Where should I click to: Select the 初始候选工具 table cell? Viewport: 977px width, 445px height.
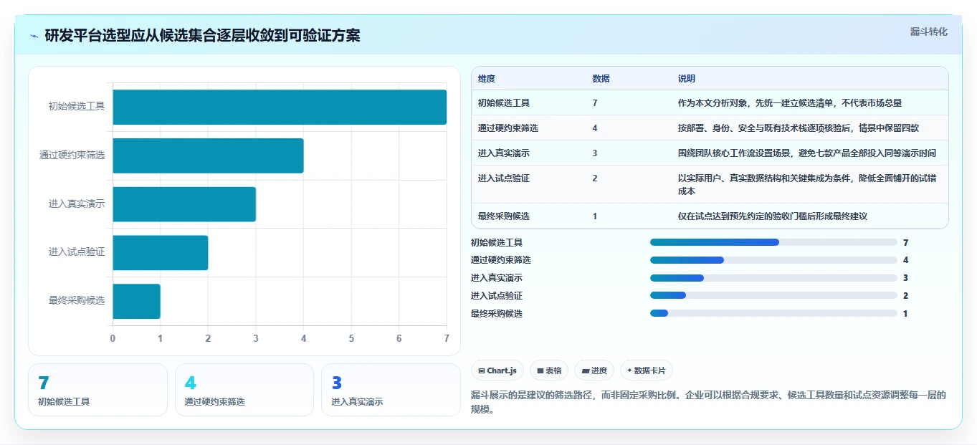click(x=504, y=103)
